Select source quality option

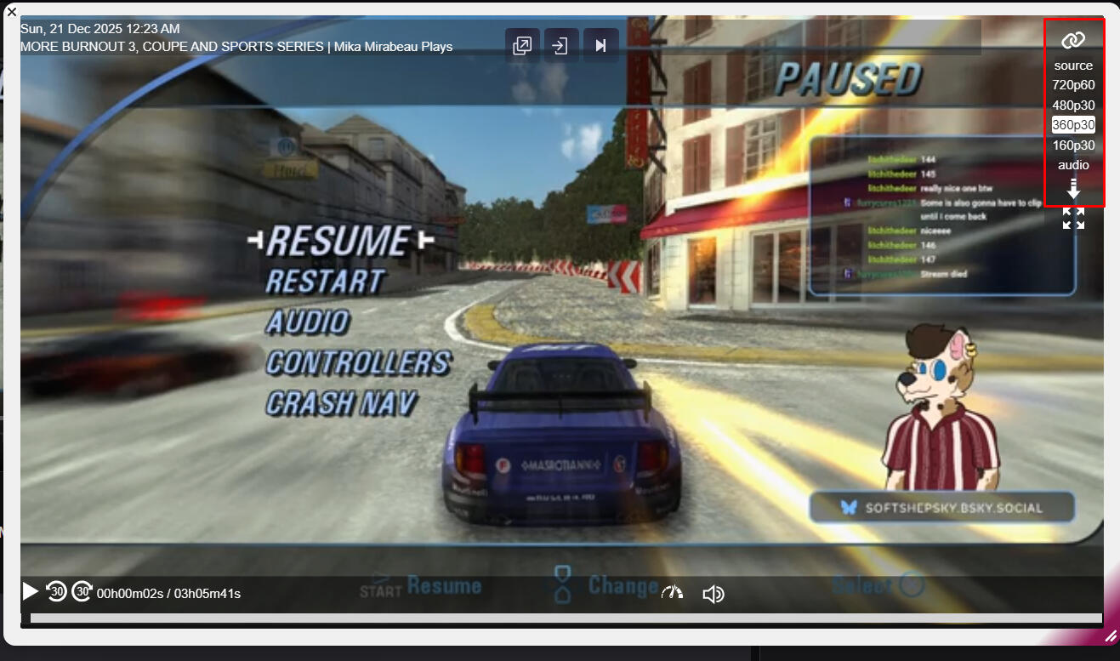click(1073, 66)
